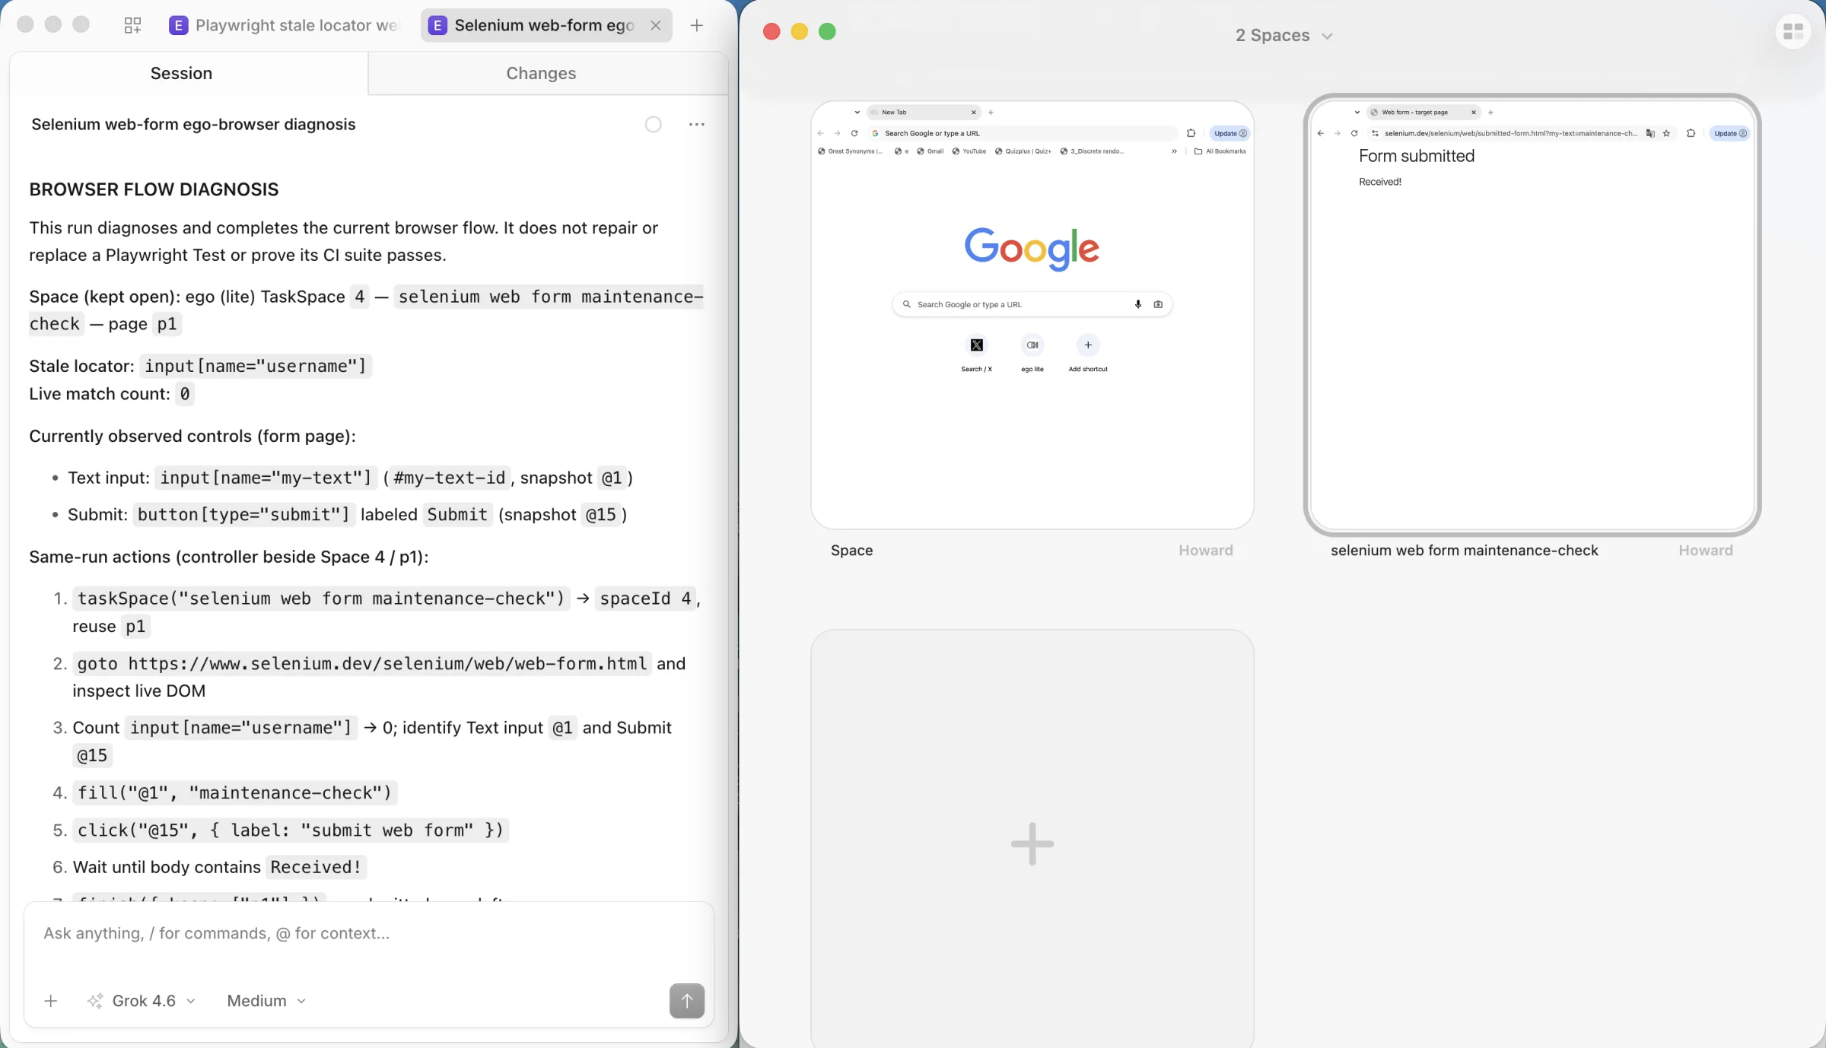This screenshot has width=1826, height=1048.
Task: Click the voice search microphone icon
Action: (1137, 304)
